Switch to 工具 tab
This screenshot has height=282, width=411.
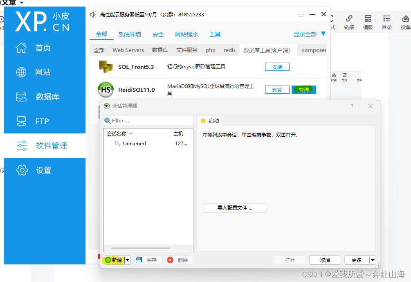click(215, 34)
